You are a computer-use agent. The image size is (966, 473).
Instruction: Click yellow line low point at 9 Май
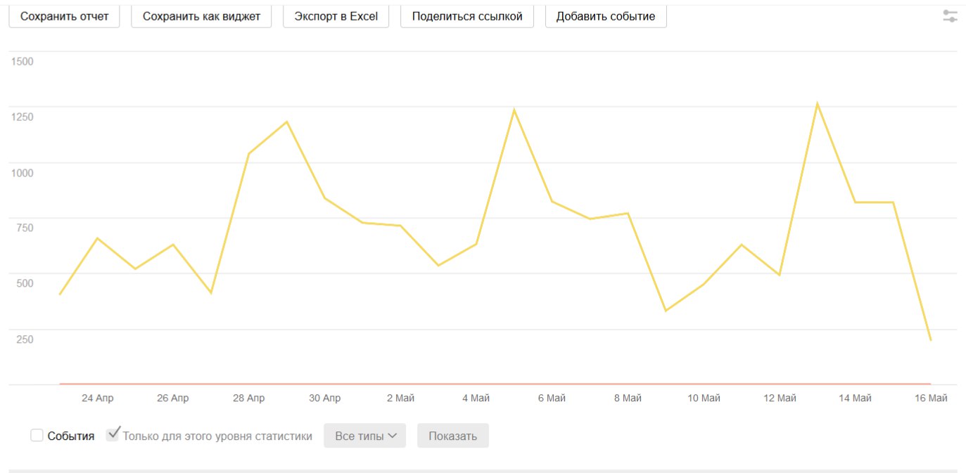tap(666, 311)
